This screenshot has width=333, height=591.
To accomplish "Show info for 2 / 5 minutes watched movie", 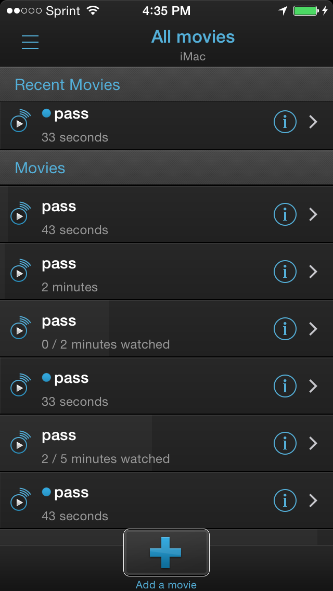I will point(285,443).
